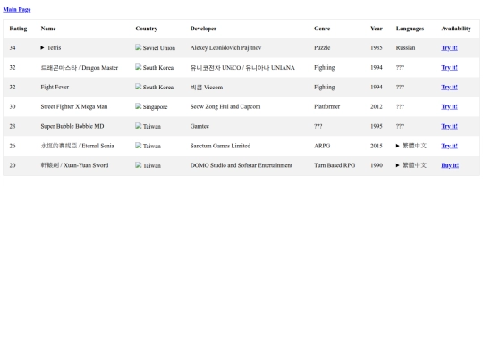Click DOMO Studio and Softstar Entertainment cell

coord(241,165)
